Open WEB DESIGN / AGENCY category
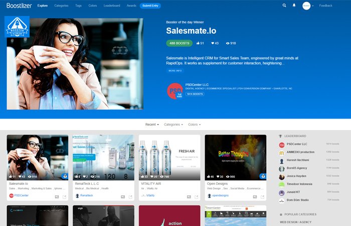351x226 pixels. 295,222
